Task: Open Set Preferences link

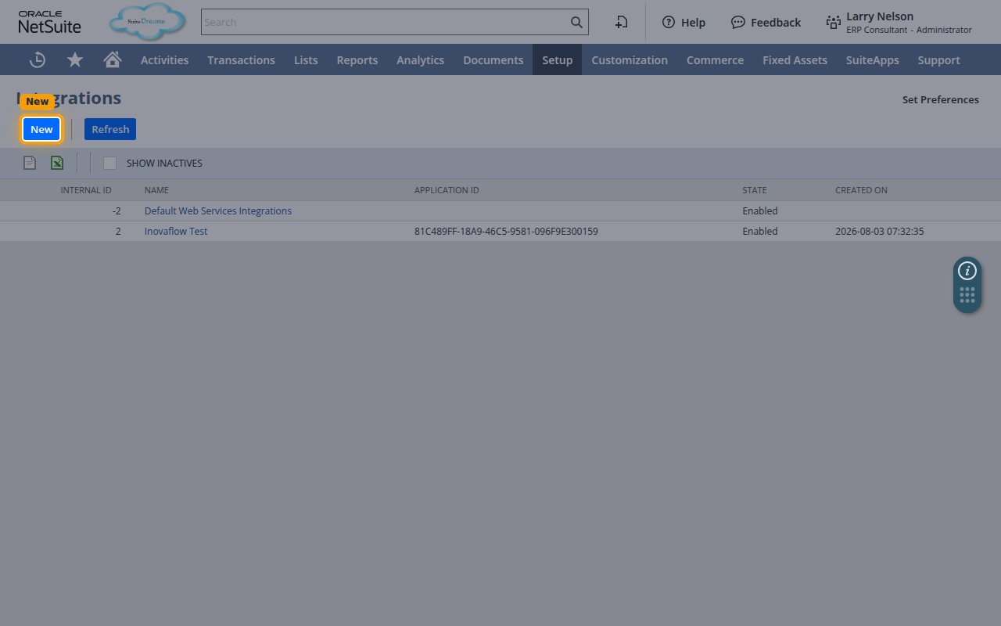Action: (940, 99)
